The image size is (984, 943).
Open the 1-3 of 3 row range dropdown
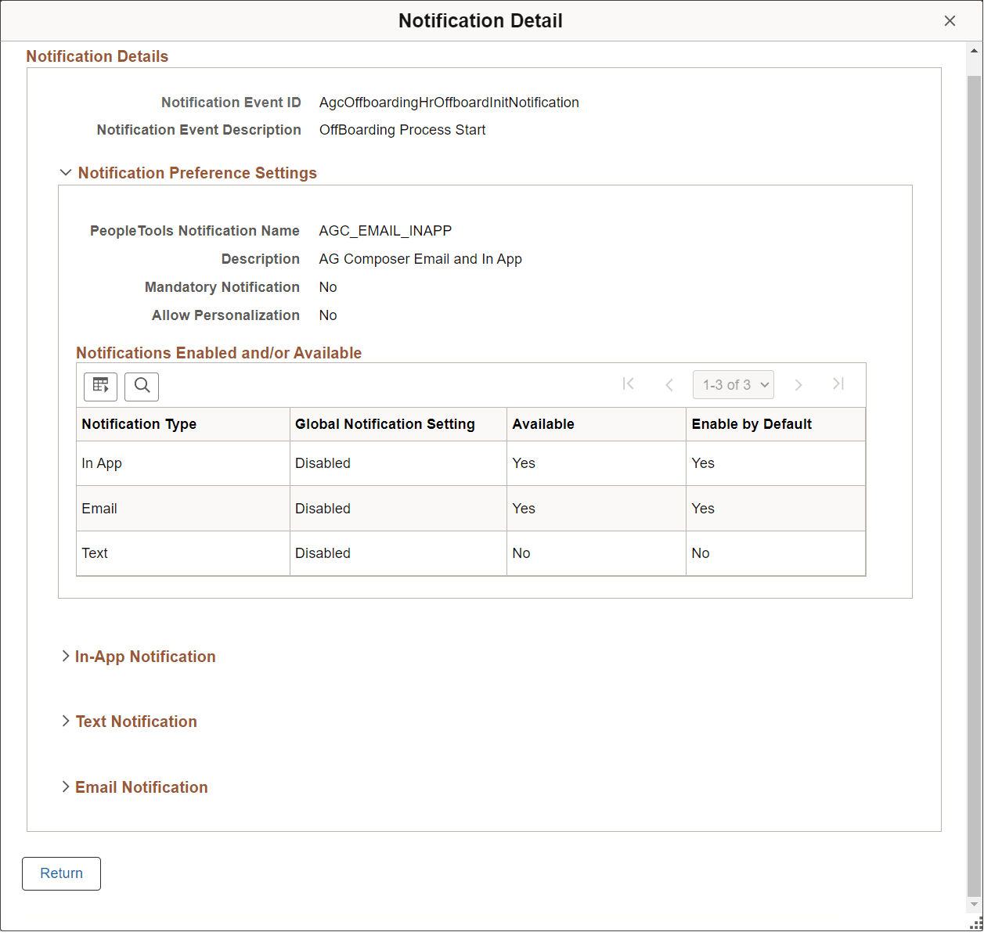pyautogui.click(x=733, y=384)
